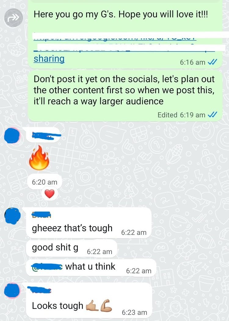Image resolution: width=229 pixels, height=321 pixels.
Task: Click the fire emoji message
Action: [39, 158]
